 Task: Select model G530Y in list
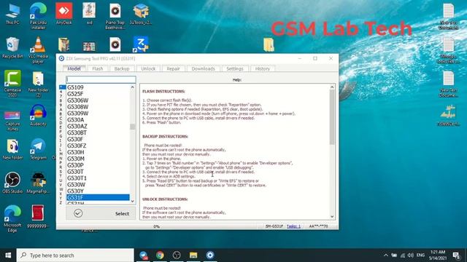tap(98, 191)
